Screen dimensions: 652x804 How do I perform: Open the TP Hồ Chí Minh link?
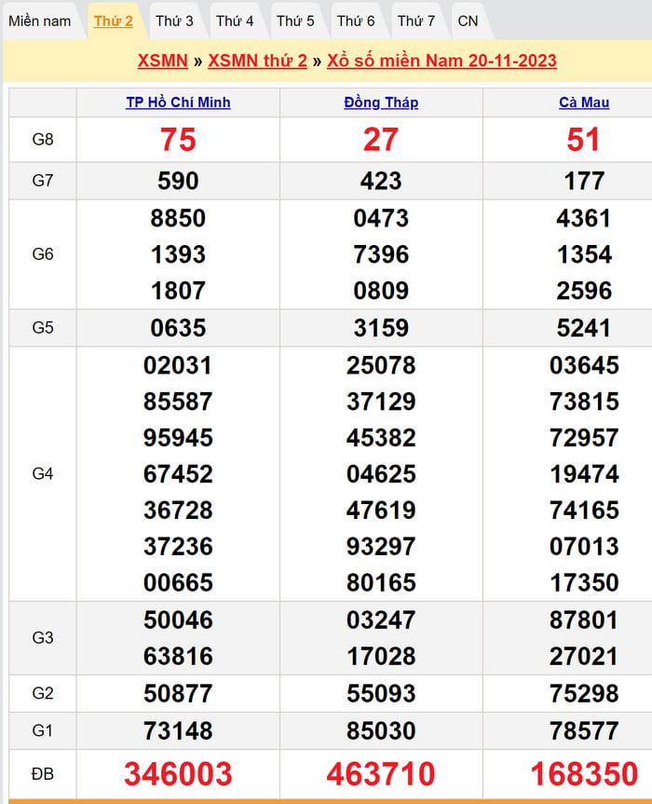(x=178, y=102)
